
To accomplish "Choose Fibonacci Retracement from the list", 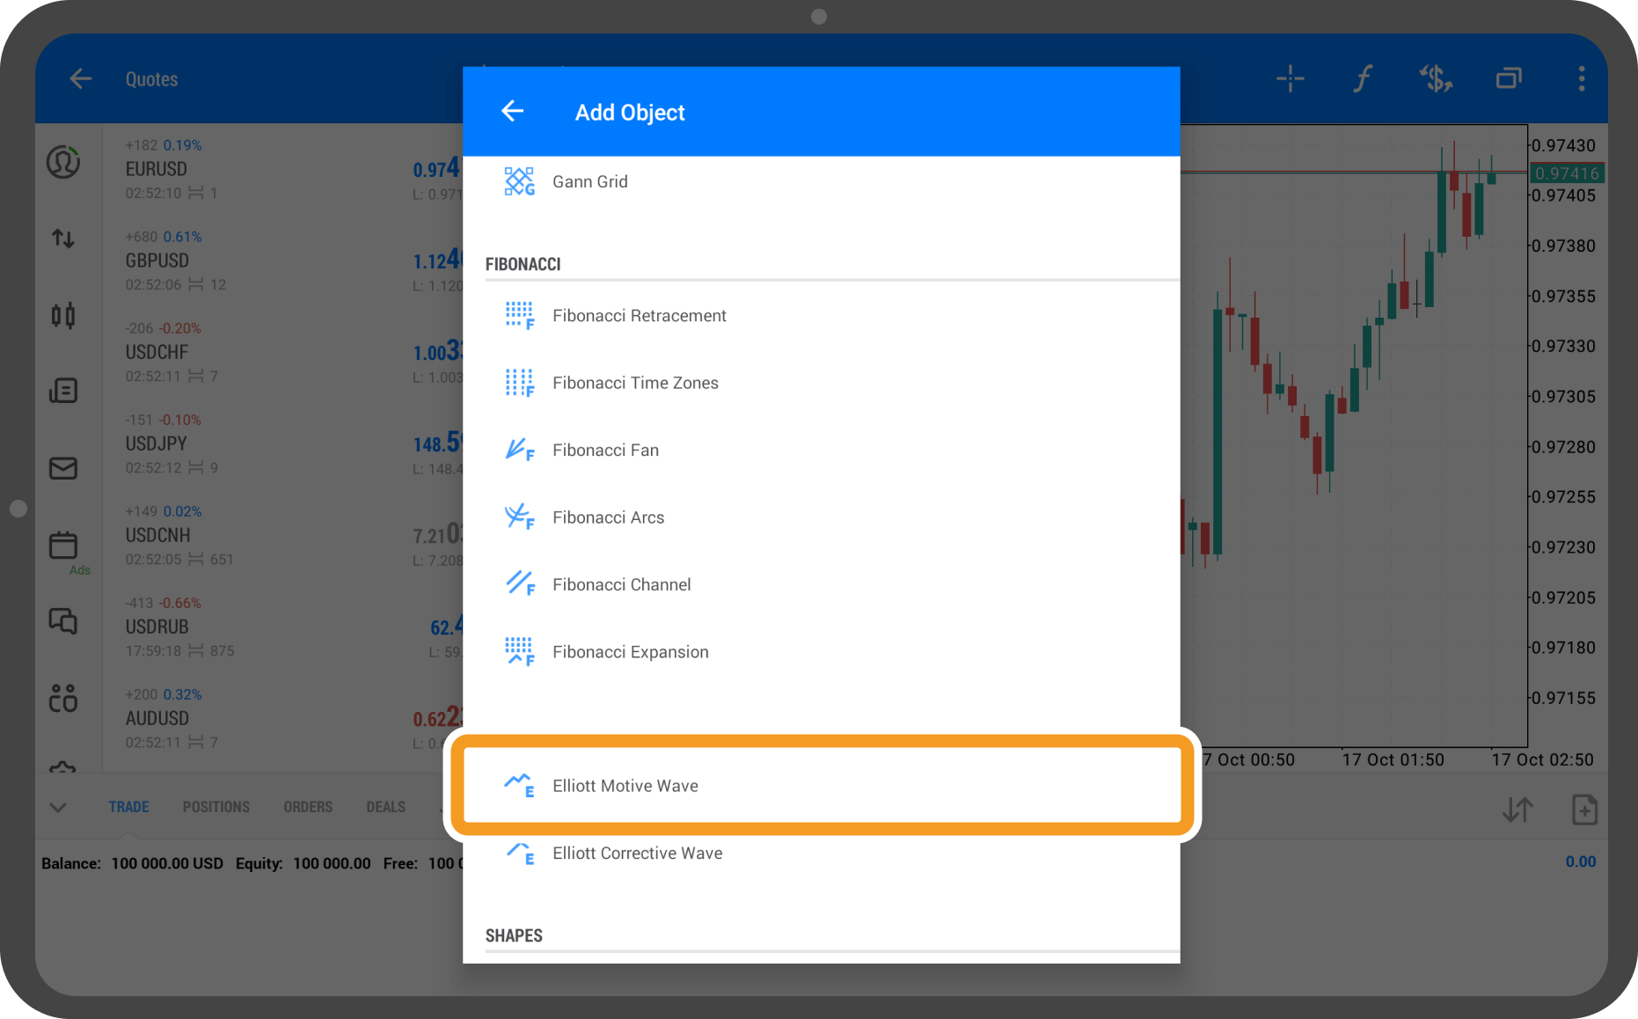I will [639, 316].
